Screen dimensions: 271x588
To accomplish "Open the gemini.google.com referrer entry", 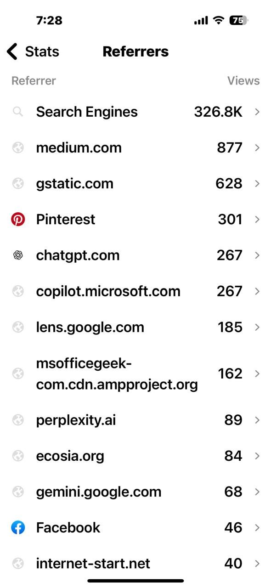I will (135, 492).
